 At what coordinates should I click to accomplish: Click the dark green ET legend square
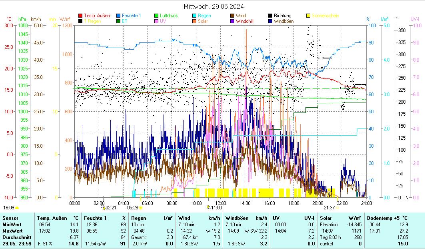point(119,21)
